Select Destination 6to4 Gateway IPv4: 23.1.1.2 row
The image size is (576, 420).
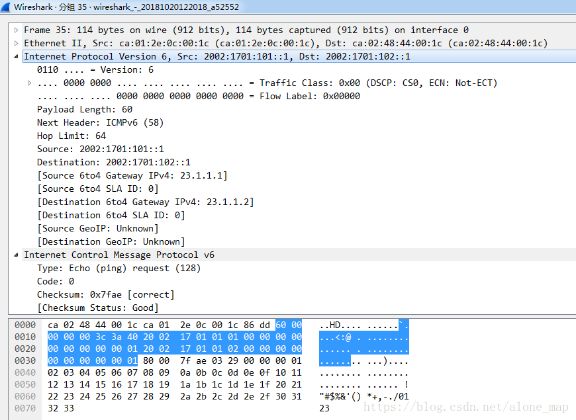point(146,202)
